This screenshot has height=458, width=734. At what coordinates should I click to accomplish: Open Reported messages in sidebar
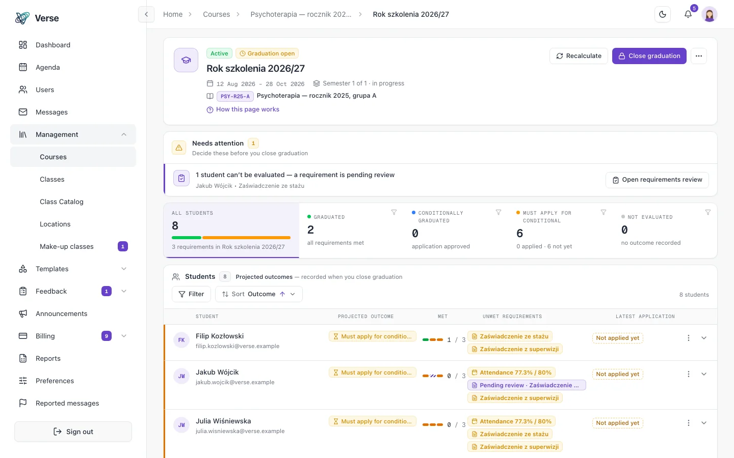[73, 403]
